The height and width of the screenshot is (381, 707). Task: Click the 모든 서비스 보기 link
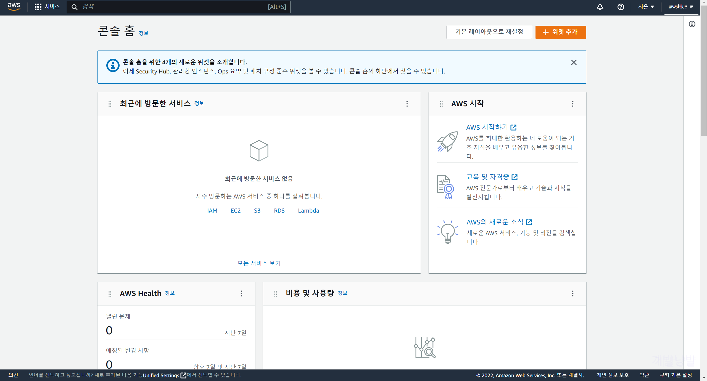point(259,263)
